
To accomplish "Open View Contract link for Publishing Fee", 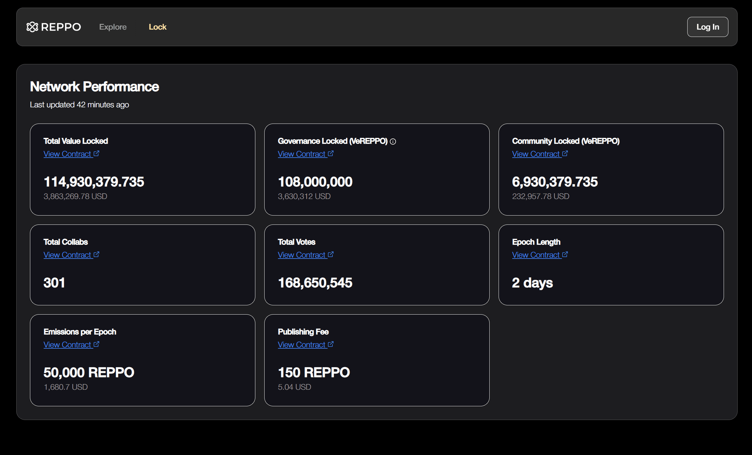I will pyautogui.click(x=306, y=345).
